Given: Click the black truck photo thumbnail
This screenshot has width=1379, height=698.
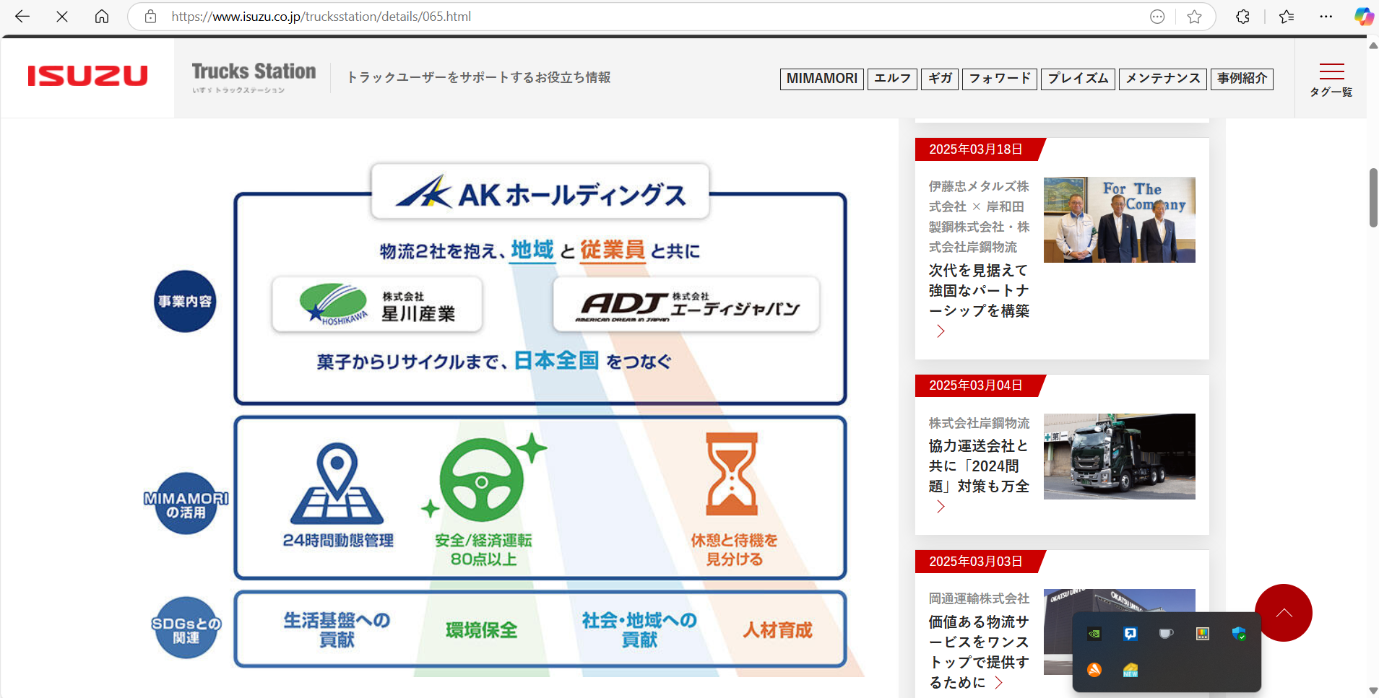Looking at the screenshot, I should (x=1119, y=456).
